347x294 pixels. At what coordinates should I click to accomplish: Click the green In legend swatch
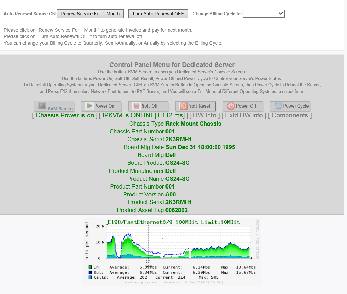(90, 267)
